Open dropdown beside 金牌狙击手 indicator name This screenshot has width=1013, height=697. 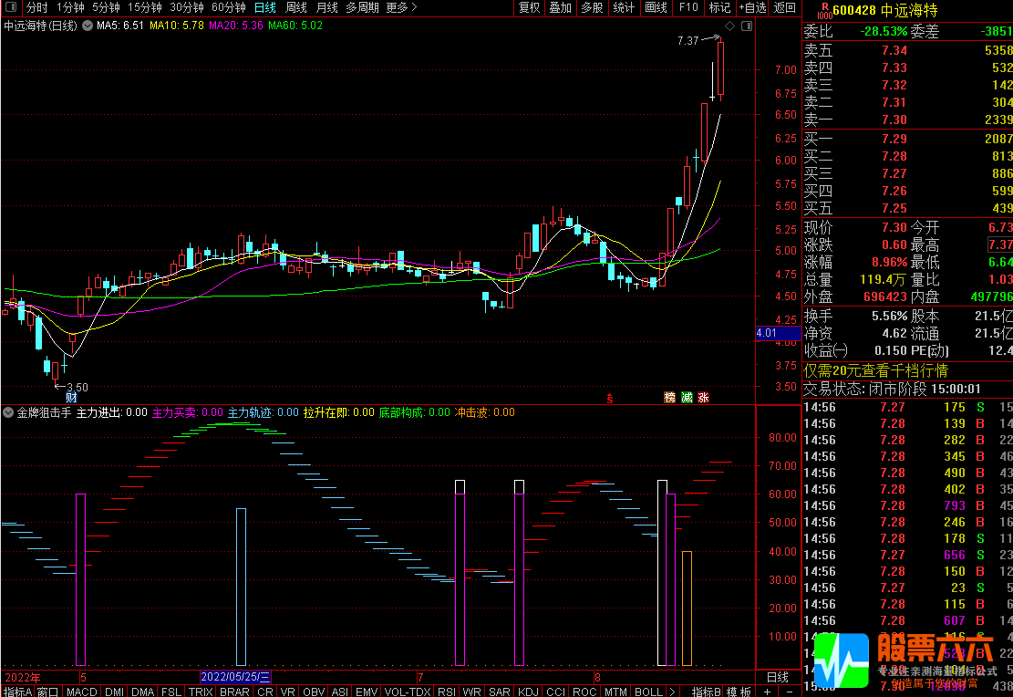tap(8, 412)
